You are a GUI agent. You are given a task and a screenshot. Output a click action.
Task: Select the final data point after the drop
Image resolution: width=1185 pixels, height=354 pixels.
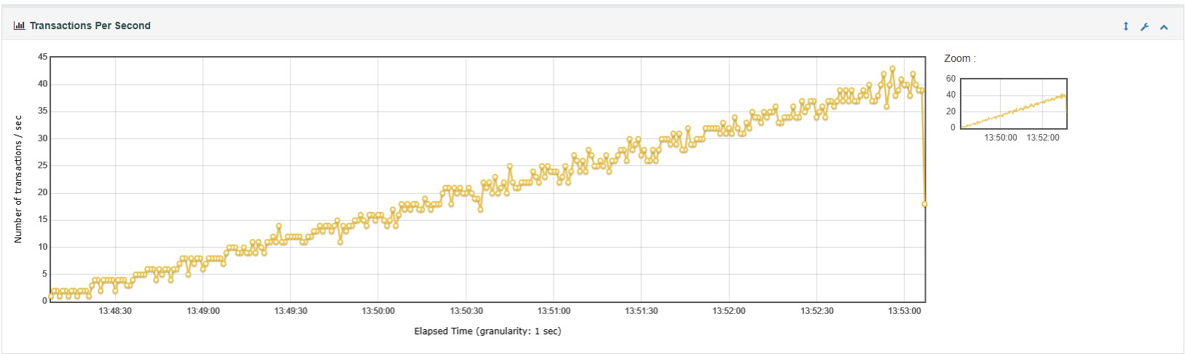click(x=925, y=205)
